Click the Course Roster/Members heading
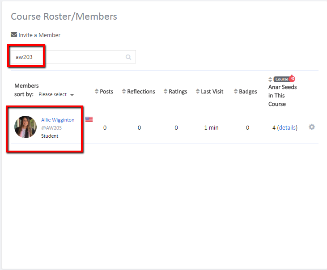Screen dimensions: 327x270 (64, 17)
